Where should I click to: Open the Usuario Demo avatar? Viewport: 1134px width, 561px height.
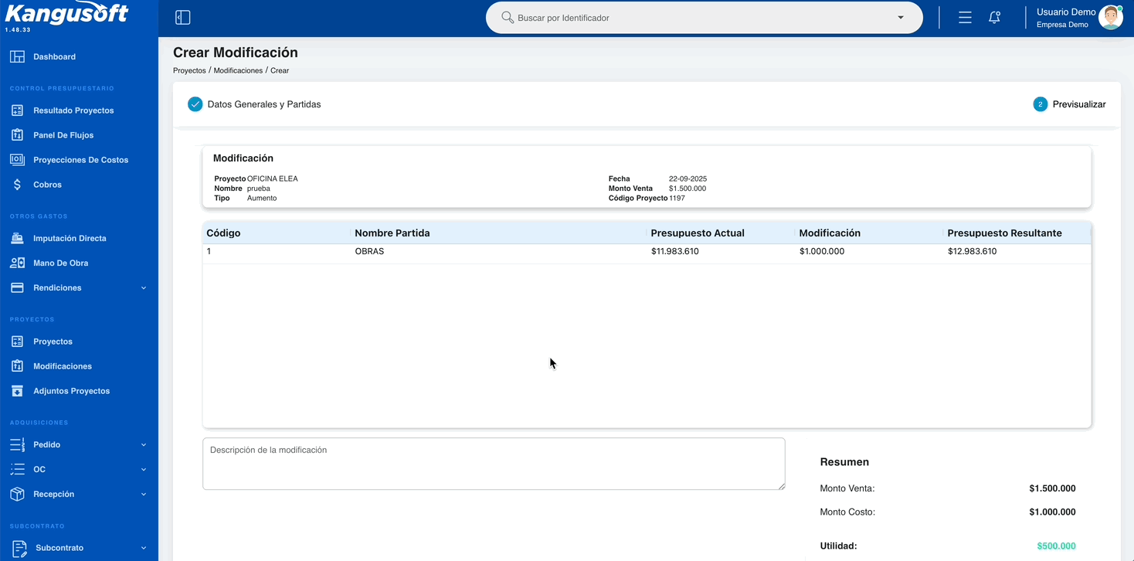click(1111, 17)
